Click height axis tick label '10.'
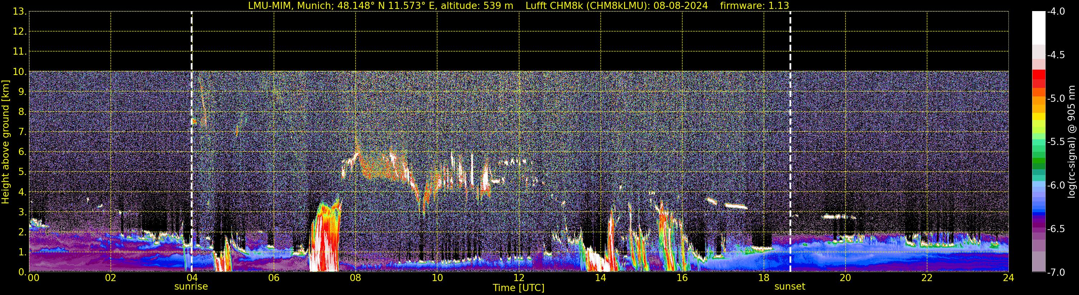Image resolution: width=1079 pixels, height=295 pixels. (20, 72)
